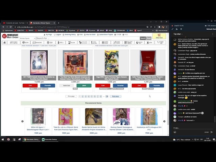Open Chrome Mandarake window from taskbar
Image resolution: width=216 pixels, height=162 pixels.
pyautogui.click(x=31, y=139)
